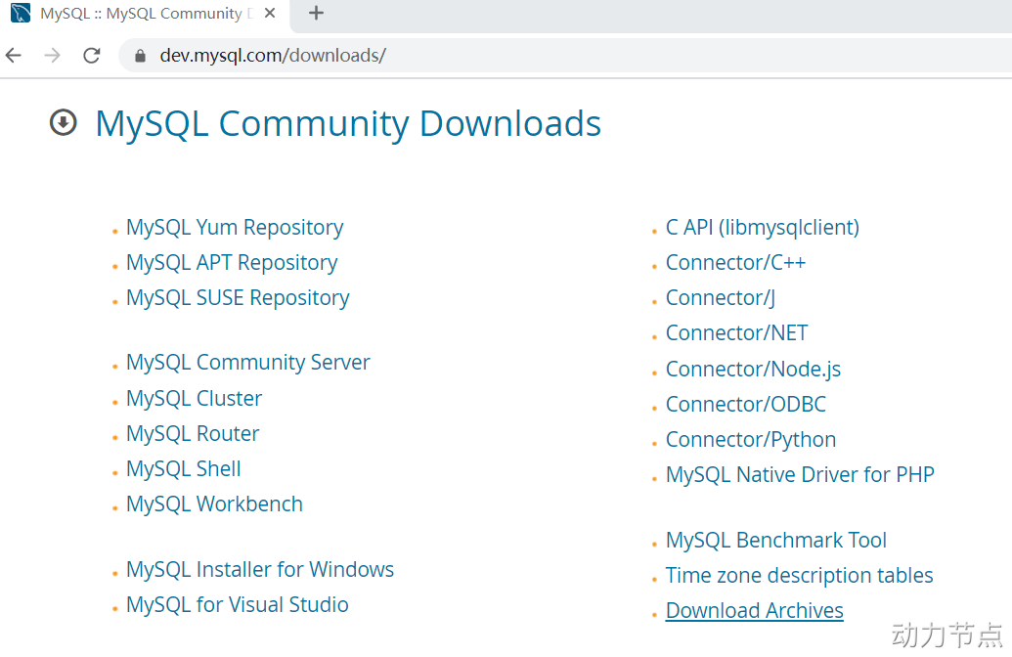Open MySQL Community Downloads heading link
This screenshot has height=657, width=1012.
pyautogui.click(x=348, y=124)
